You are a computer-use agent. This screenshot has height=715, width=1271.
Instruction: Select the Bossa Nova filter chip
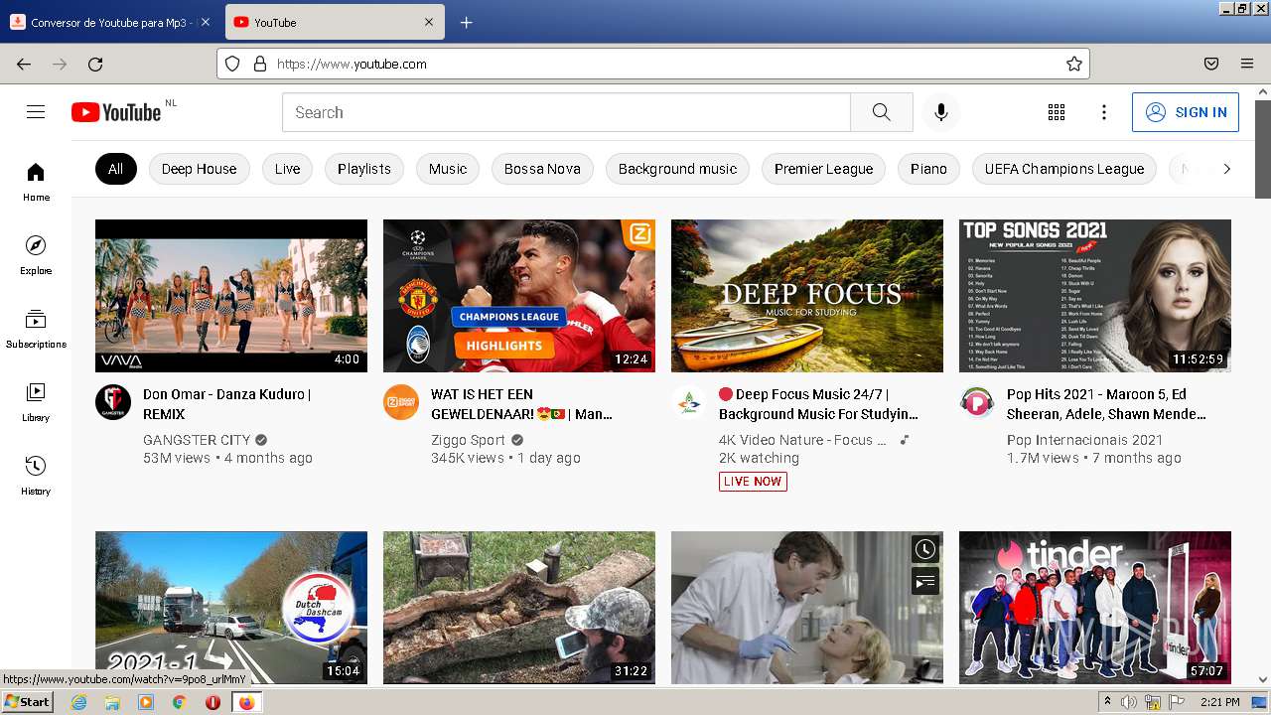click(x=542, y=169)
